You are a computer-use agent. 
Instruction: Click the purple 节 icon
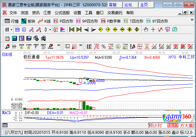click(167, 30)
